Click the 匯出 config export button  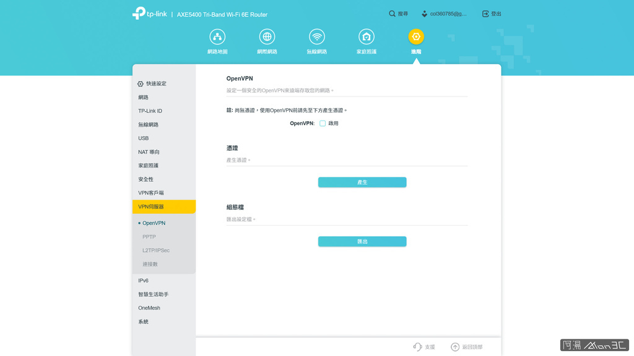click(362, 242)
